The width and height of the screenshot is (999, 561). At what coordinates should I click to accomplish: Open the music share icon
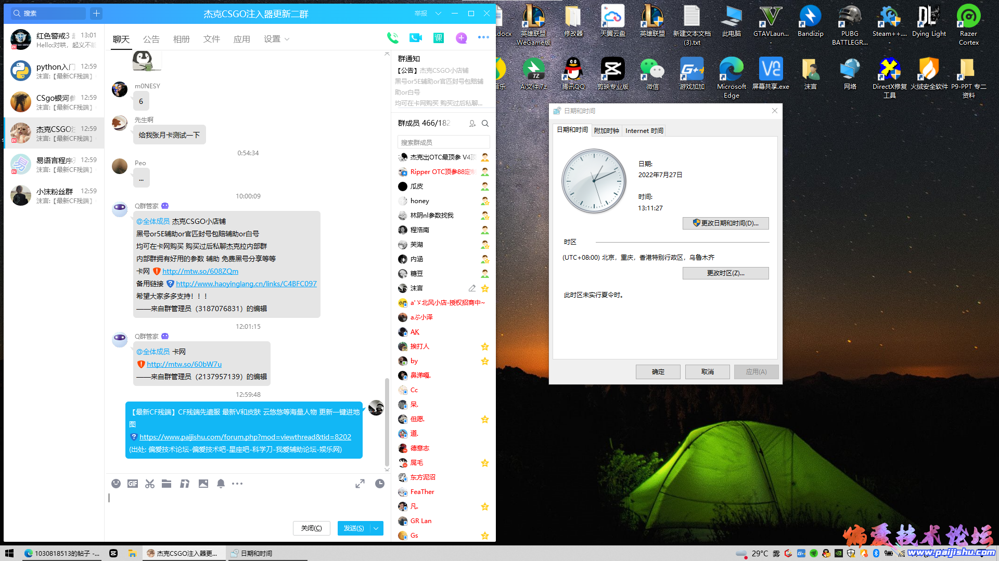(185, 484)
